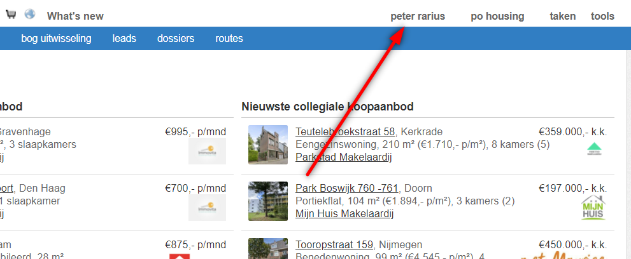Open the po housing menu
Image resolution: width=631 pixels, height=259 pixels.
[497, 17]
